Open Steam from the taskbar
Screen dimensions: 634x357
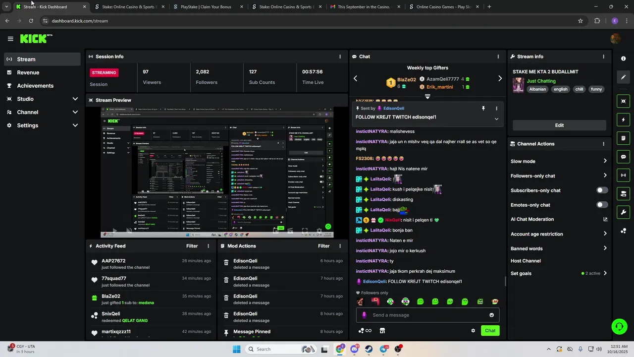[369, 349]
